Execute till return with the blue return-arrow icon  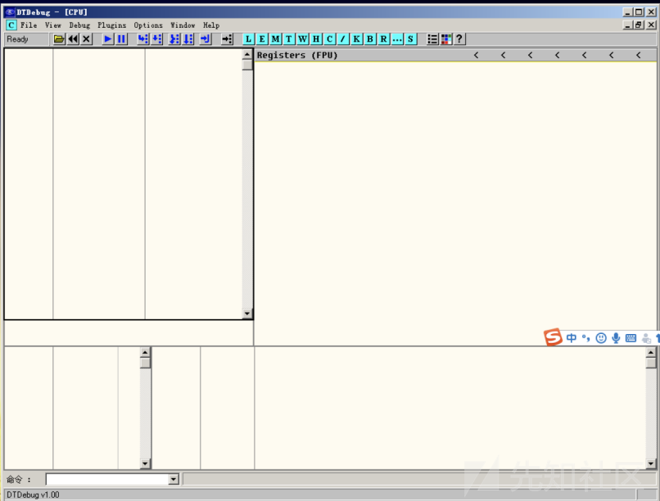point(205,39)
